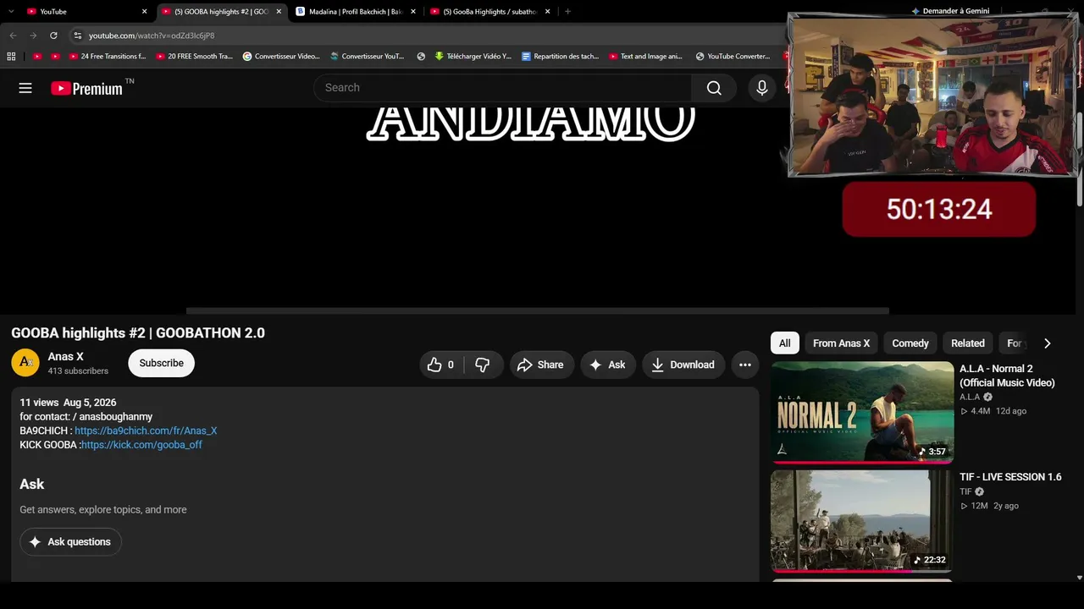
Task: Select the Comedy filter chip
Action: tap(910, 343)
